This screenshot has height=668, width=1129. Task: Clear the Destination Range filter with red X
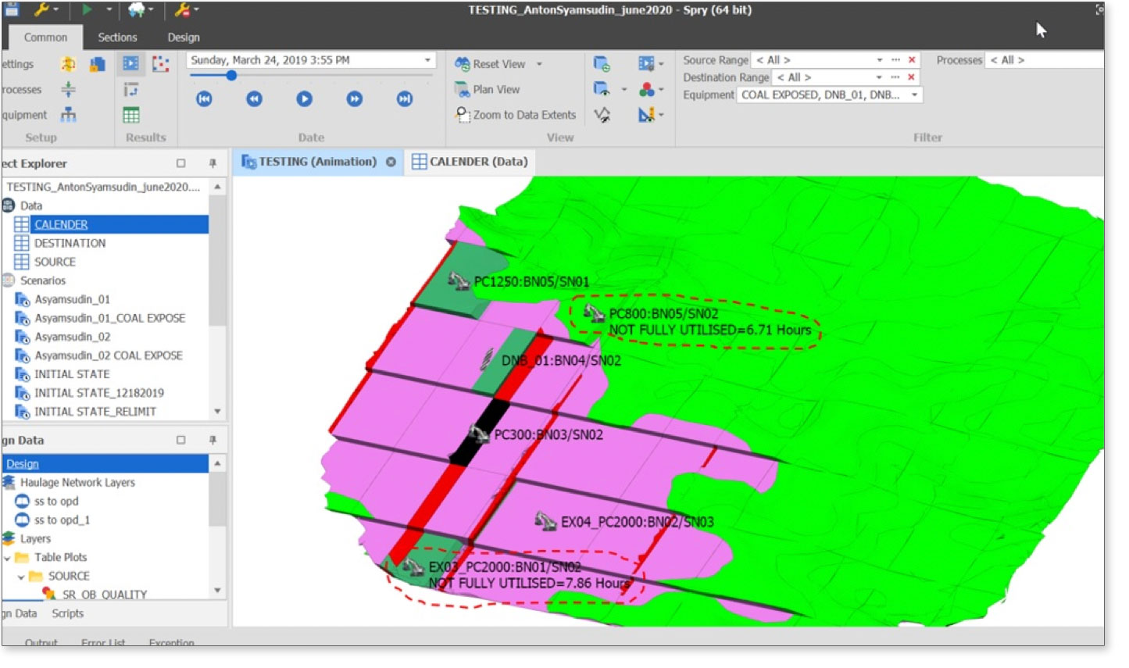click(x=912, y=77)
